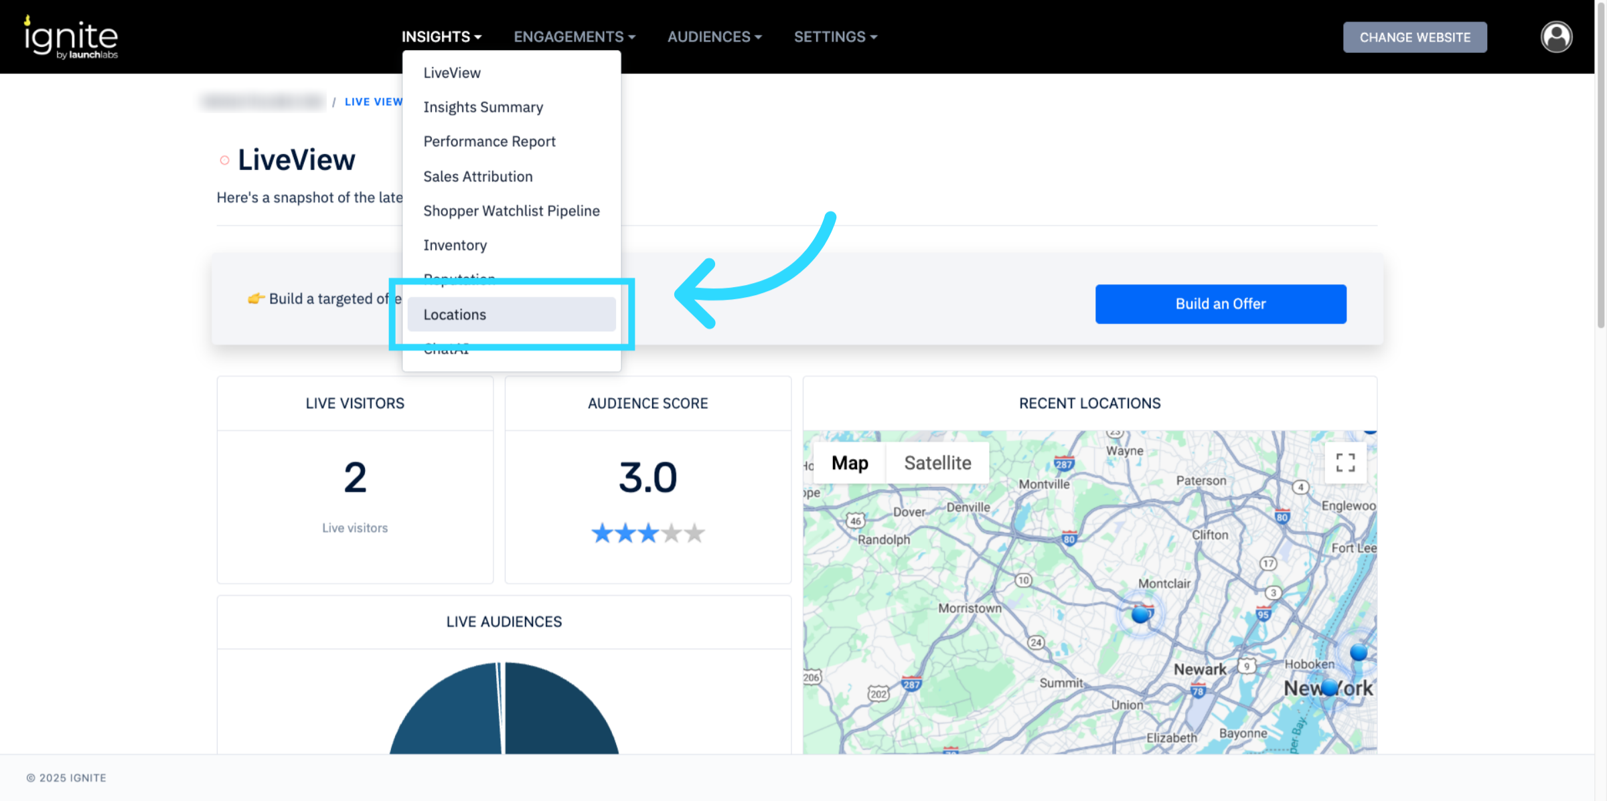The width and height of the screenshot is (1607, 801).
Task: Click the third audience score star
Action: coord(647,533)
